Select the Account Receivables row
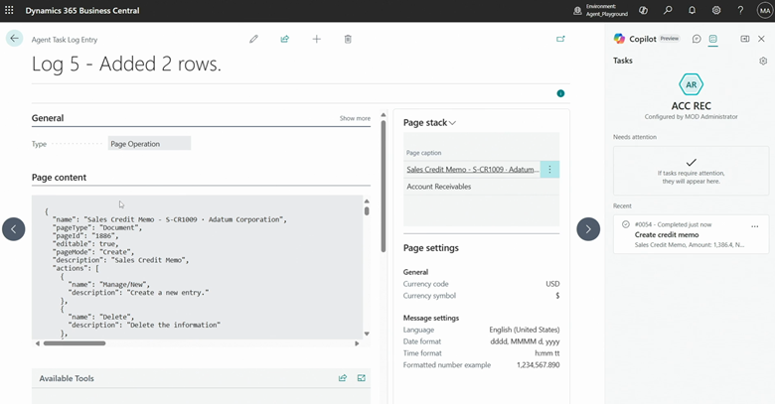This screenshot has height=404, width=775. 482,187
